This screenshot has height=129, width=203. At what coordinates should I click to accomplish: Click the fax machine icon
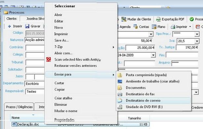click(x=120, y=94)
